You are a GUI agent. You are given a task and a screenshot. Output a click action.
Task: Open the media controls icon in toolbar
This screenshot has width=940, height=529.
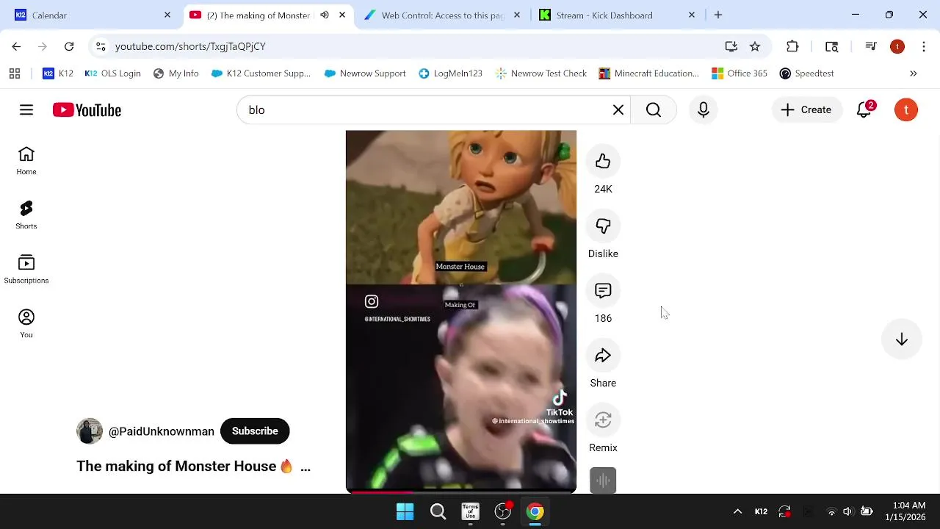[x=871, y=46]
